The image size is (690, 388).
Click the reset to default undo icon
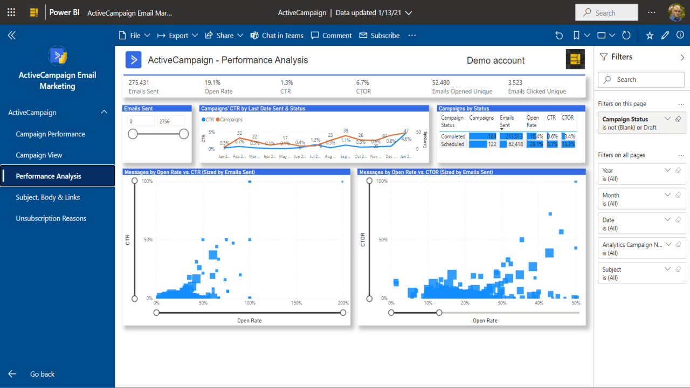(559, 36)
